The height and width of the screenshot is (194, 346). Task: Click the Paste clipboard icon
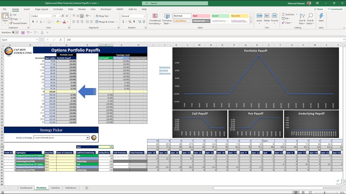click(x=5, y=16)
